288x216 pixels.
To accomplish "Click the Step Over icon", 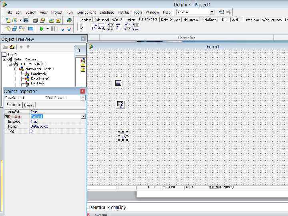I will coord(69,29).
